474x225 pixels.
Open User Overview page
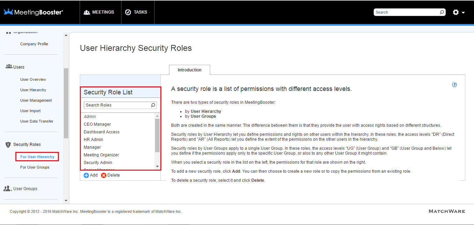33,79
